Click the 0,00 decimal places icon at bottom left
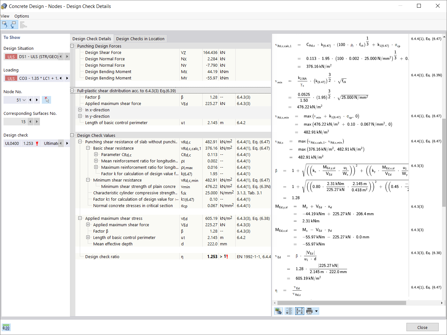 coord(6,327)
